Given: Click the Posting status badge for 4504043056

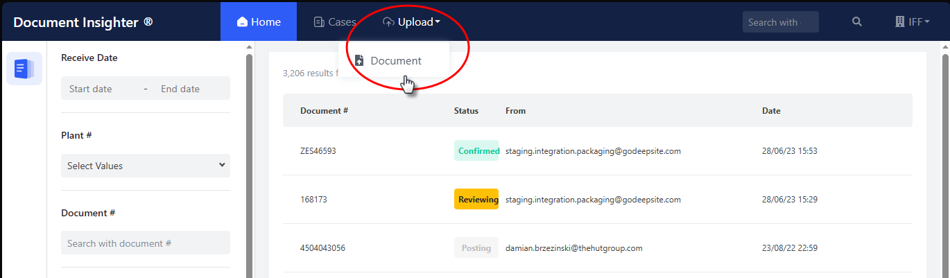Looking at the screenshot, I should [476, 247].
